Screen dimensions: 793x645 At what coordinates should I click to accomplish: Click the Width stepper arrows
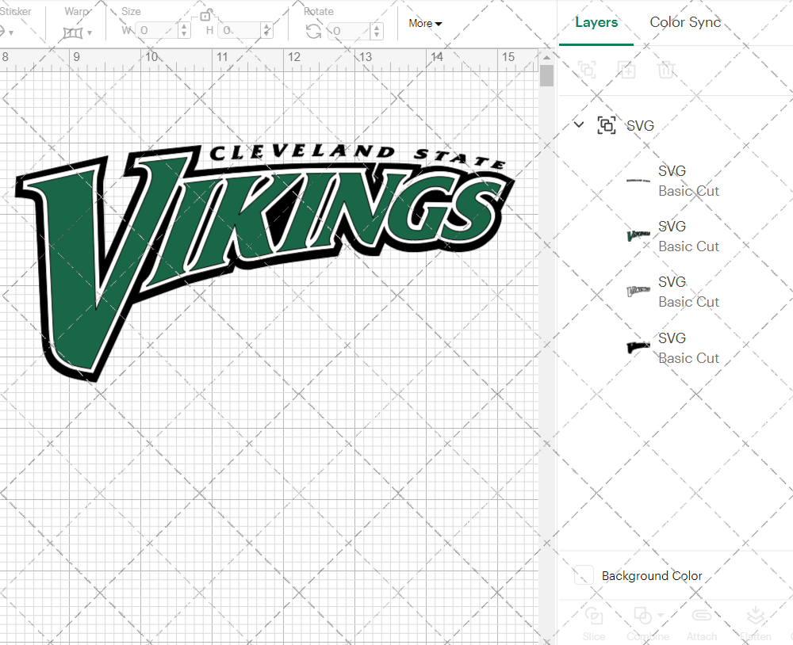pyautogui.click(x=185, y=30)
